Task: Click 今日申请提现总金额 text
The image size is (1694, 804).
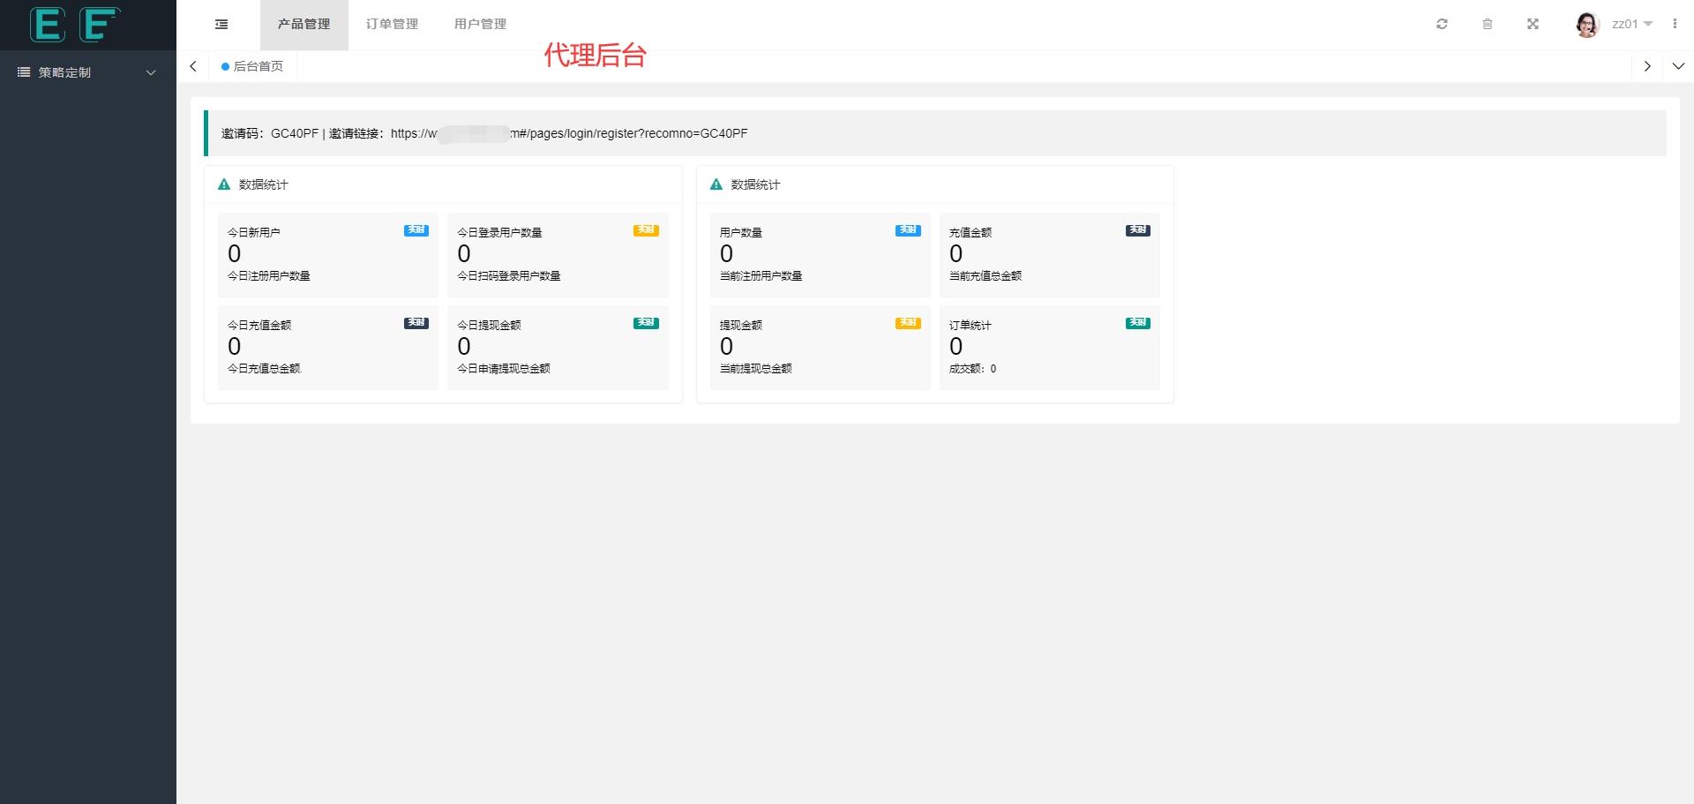Action: 504,369
